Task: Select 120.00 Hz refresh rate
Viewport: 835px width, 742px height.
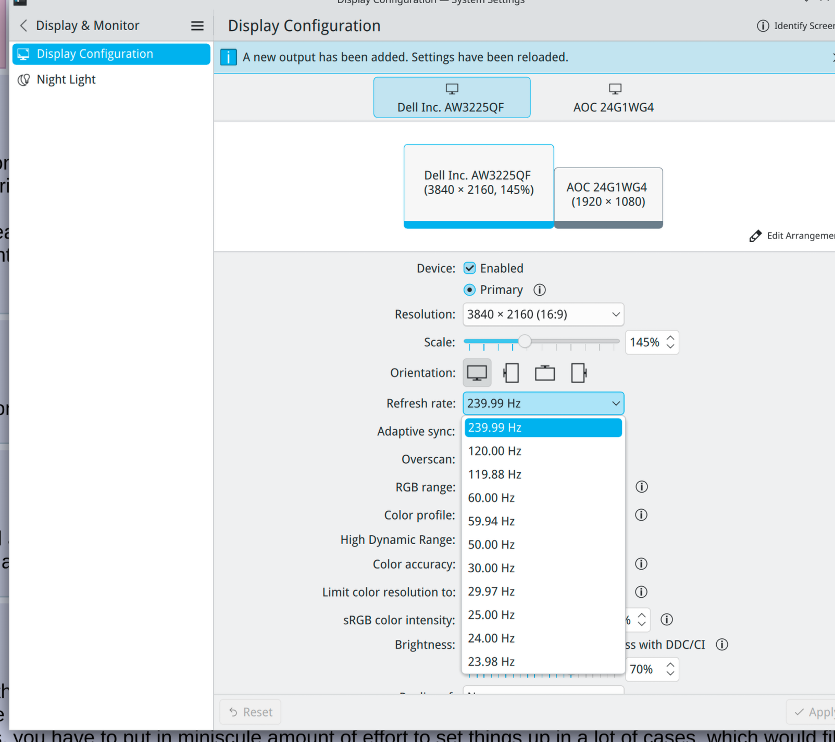Action: [x=543, y=451]
